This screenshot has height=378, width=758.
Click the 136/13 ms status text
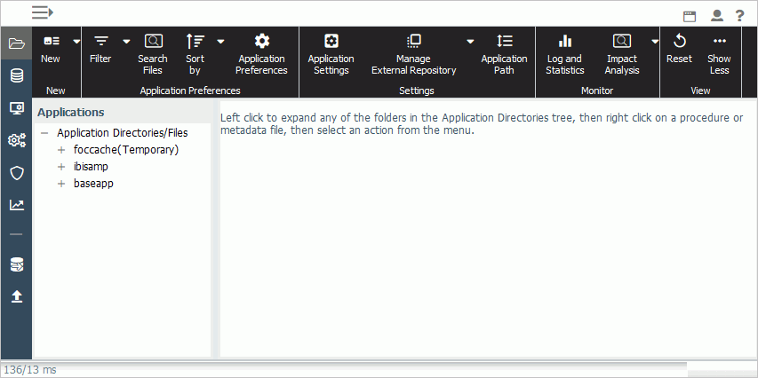pyautogui.click(x=30, y=370)
